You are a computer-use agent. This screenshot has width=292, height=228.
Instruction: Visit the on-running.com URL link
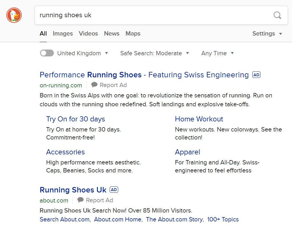61,85
